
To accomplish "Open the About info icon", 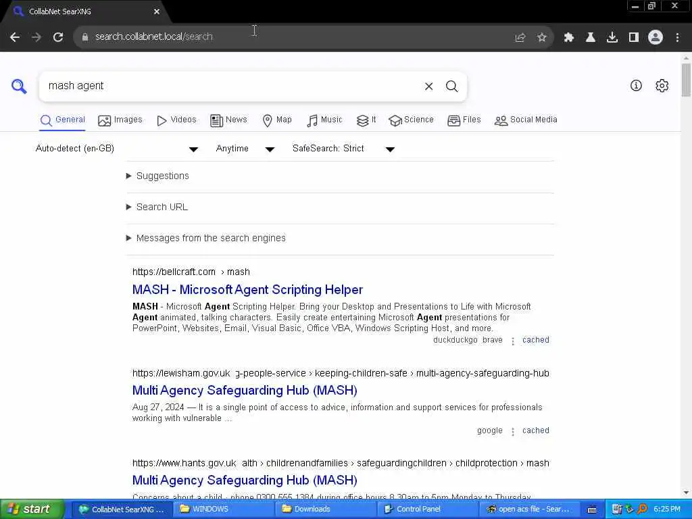I will point(635,86).
